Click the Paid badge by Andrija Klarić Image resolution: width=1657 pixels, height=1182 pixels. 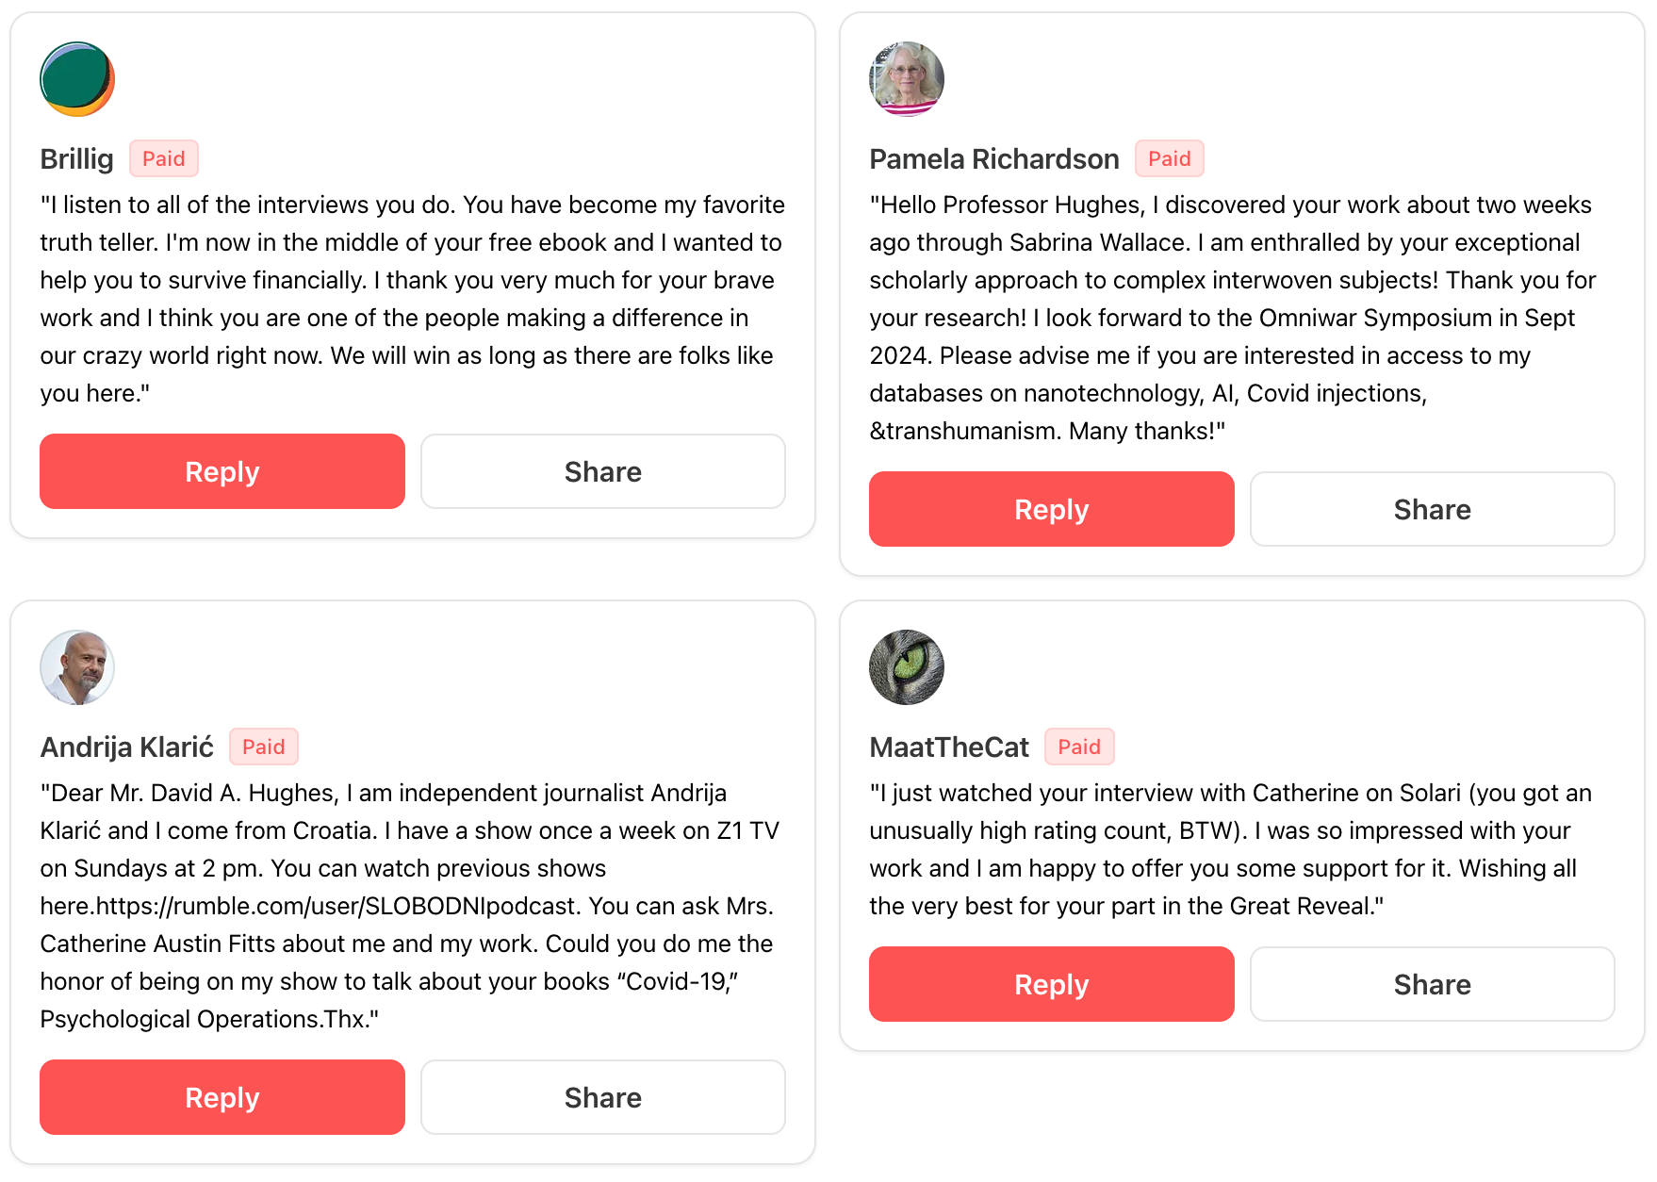pos(264,747)
